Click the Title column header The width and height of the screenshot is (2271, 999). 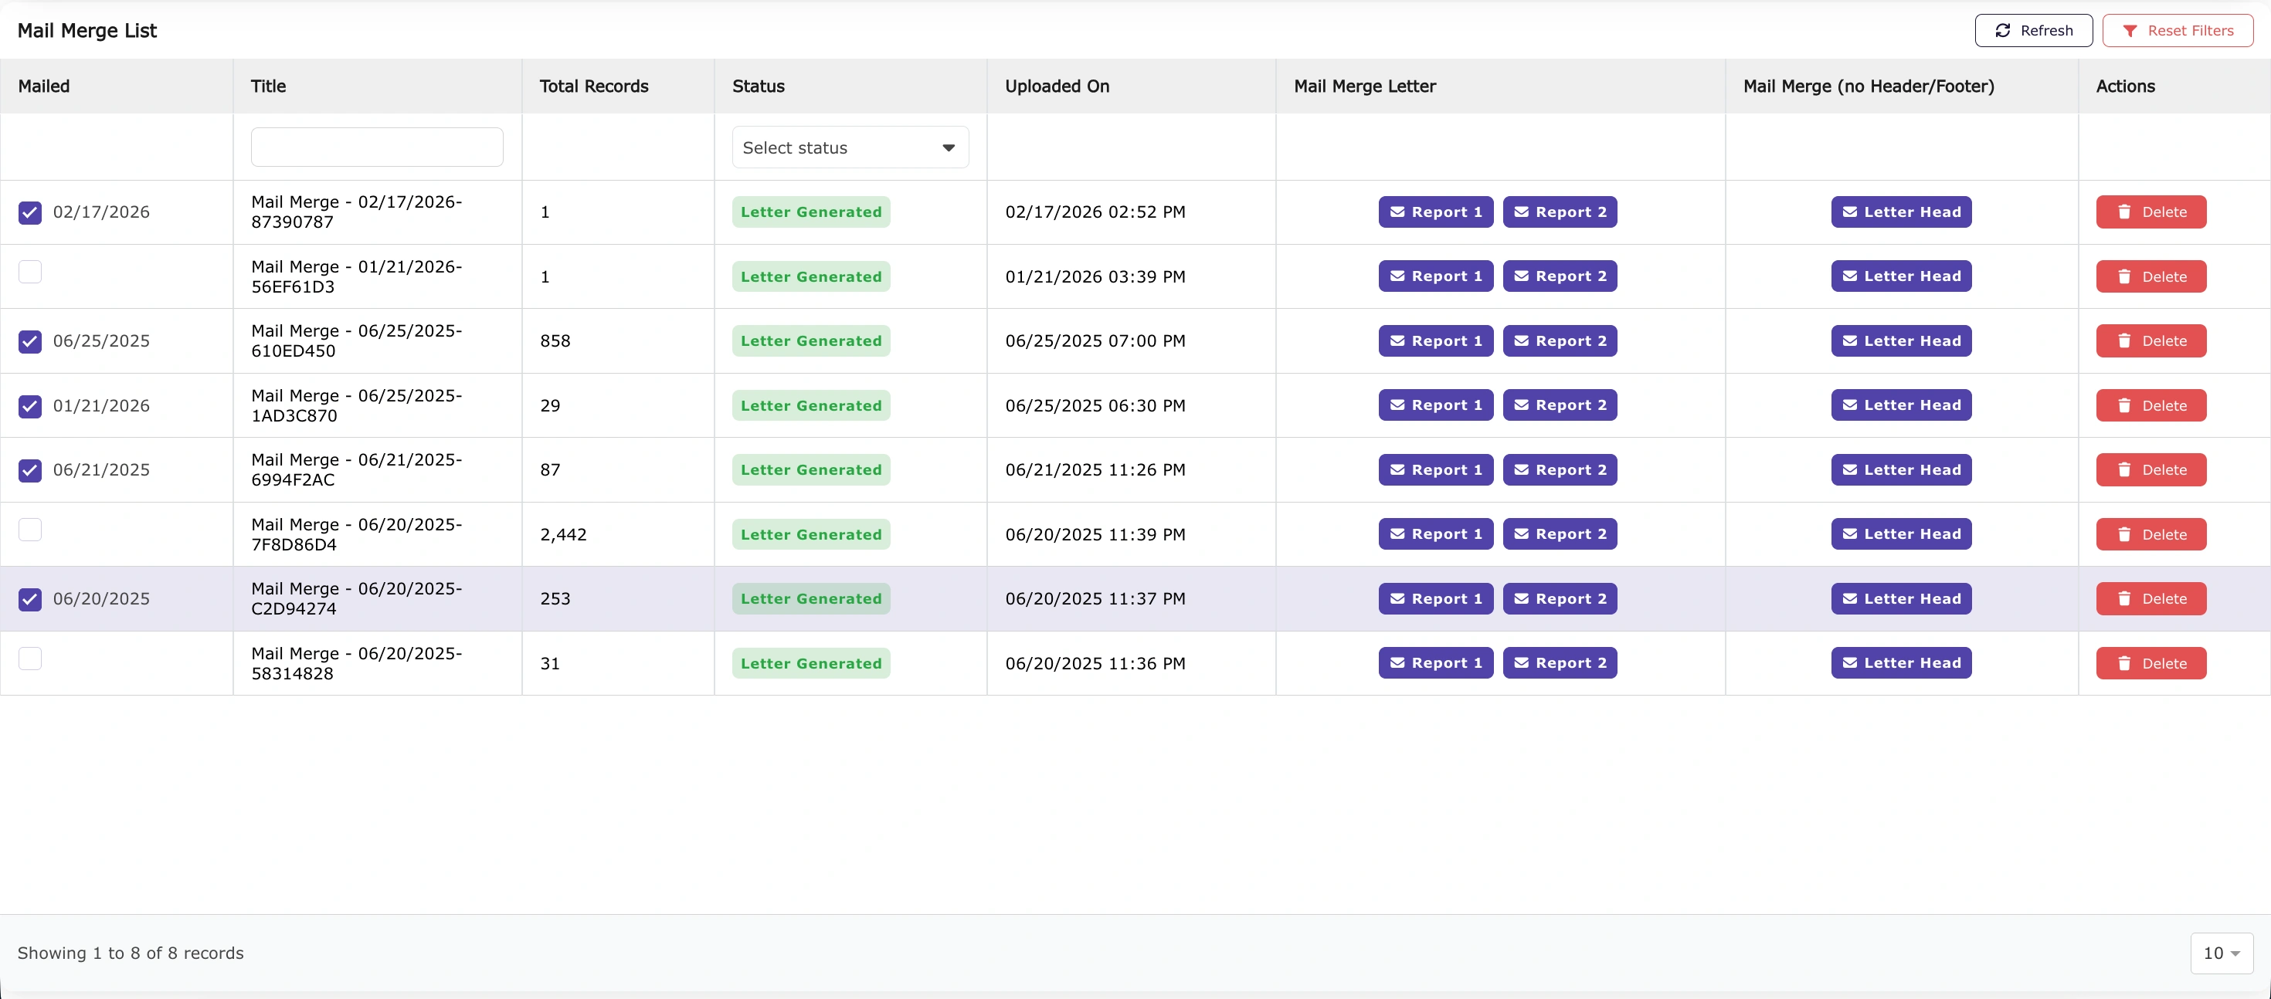coord(268,86)
